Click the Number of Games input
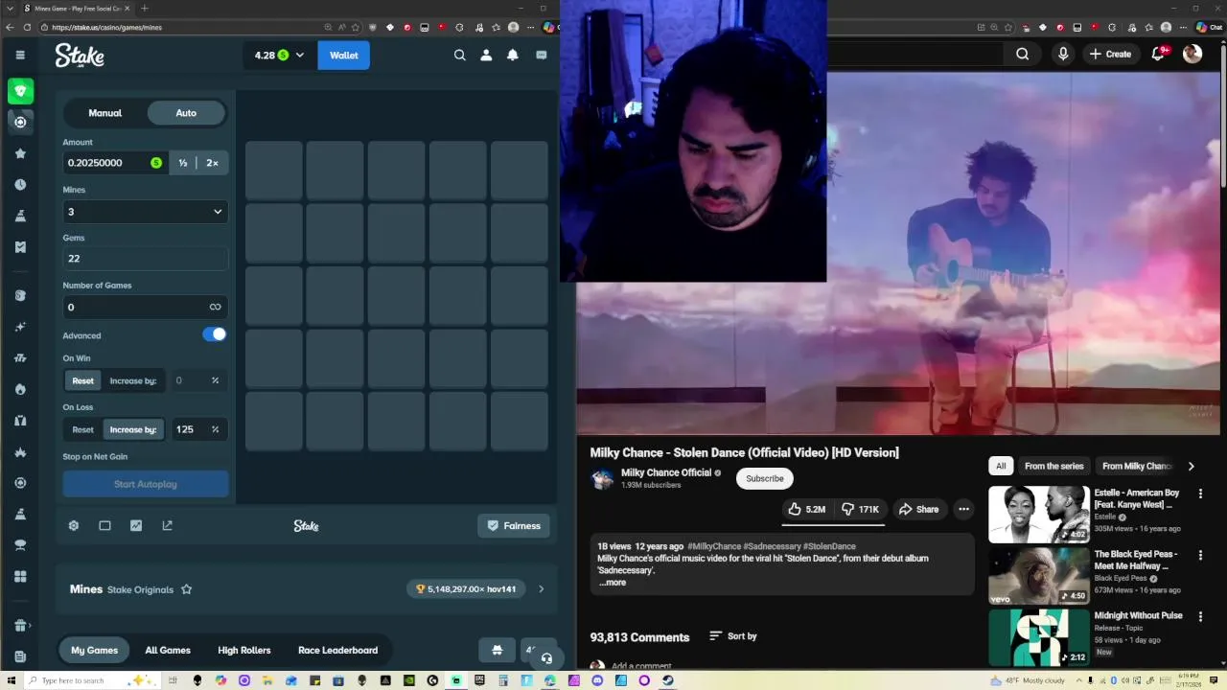The image size is (1227, 690). pos(146,307)
